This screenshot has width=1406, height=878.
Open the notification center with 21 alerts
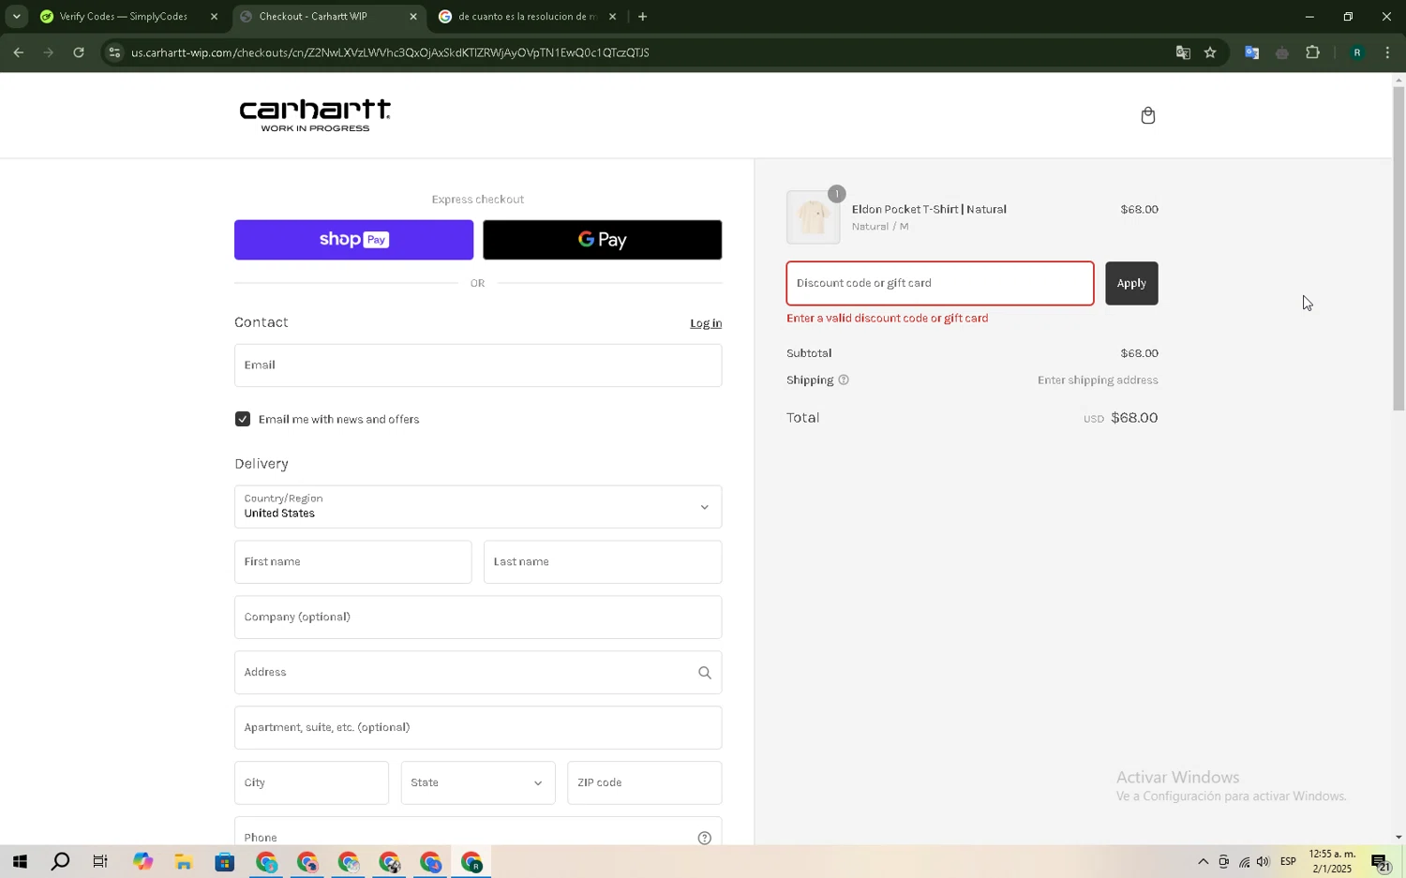coord(1381,861)
